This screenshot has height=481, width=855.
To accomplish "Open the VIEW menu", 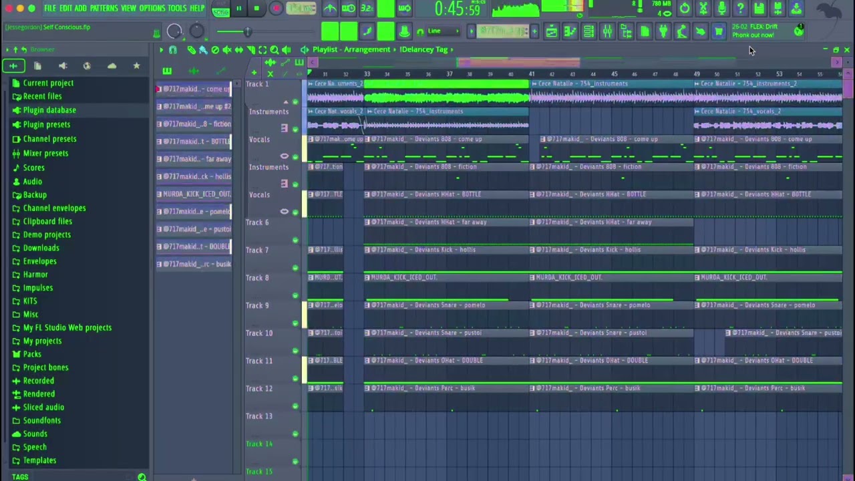I will (x=129, y=8).
